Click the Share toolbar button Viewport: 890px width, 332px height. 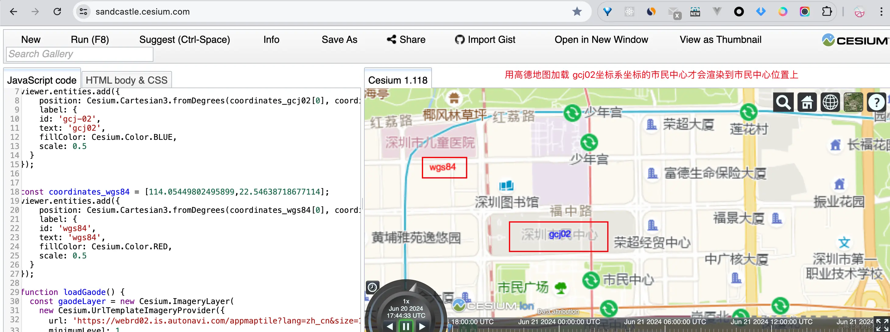point(406,40)
